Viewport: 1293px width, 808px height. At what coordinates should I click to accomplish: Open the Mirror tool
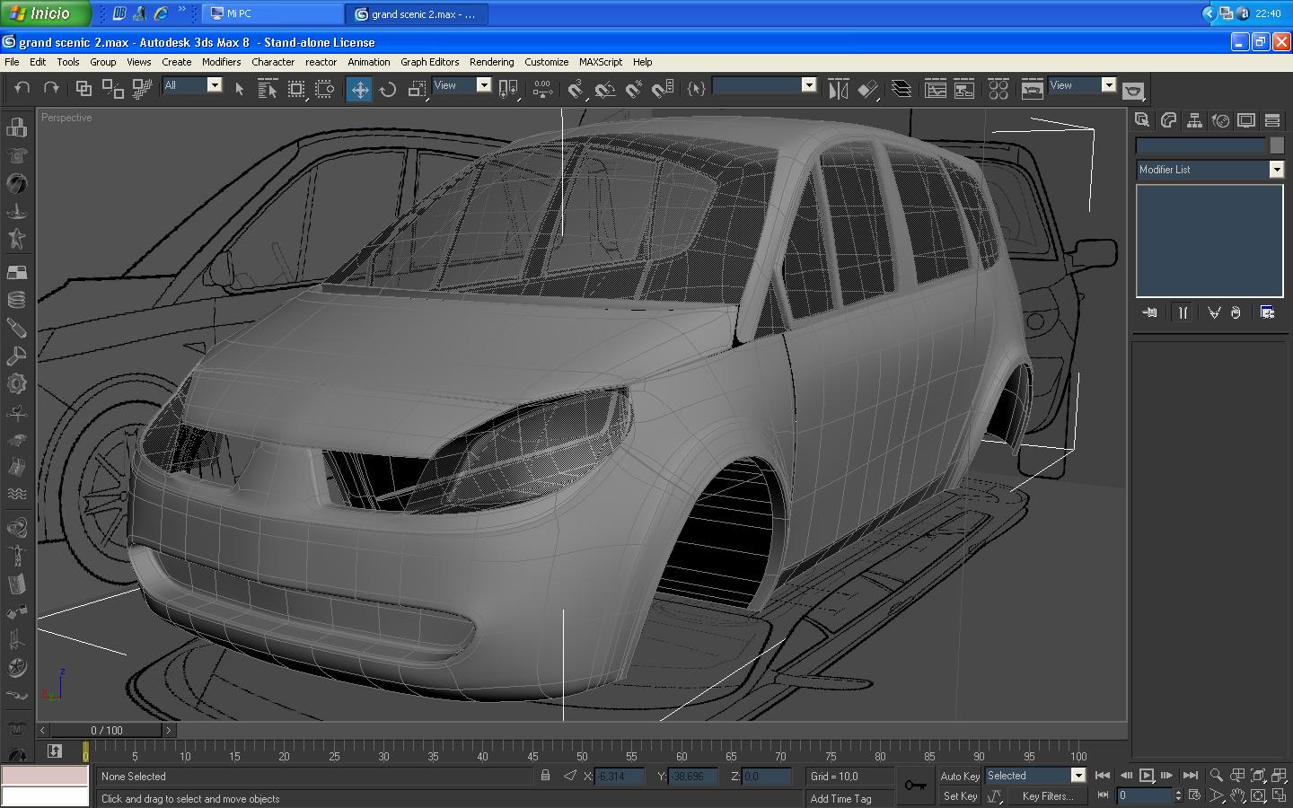click(x=838, y=89)
